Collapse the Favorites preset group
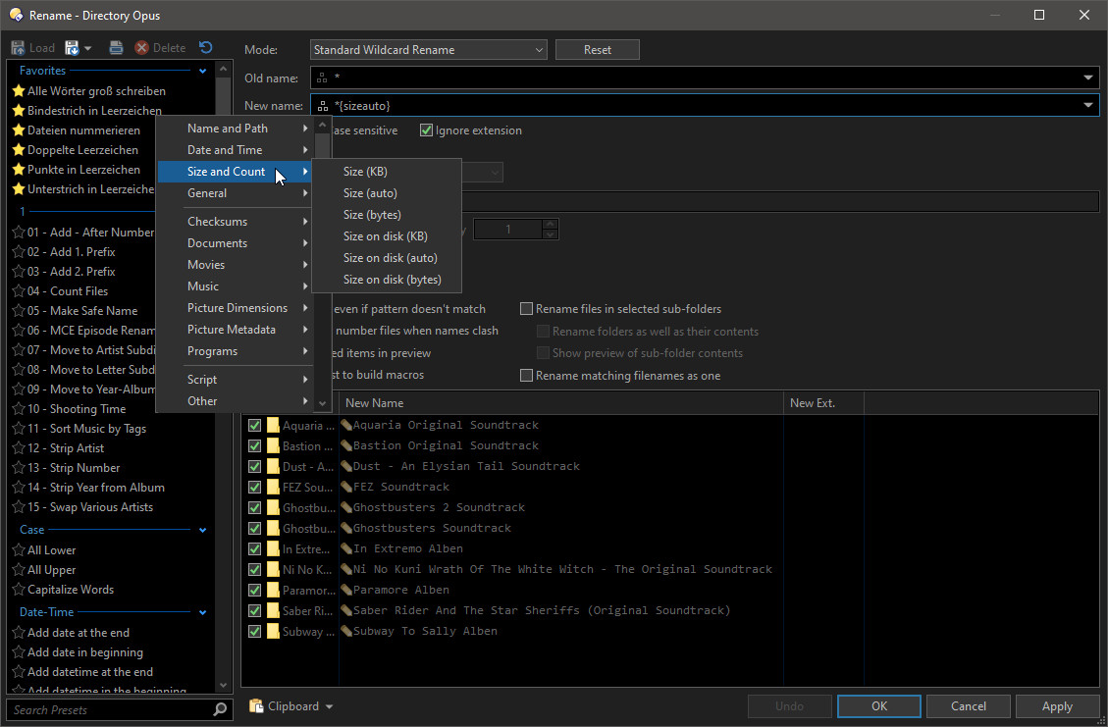 coord(203,71)
